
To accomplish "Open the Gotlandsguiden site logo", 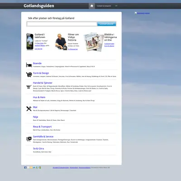I will click(39, 6).
